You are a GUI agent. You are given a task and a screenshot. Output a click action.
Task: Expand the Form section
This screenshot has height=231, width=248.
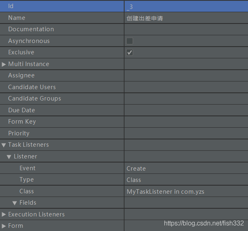[4, 226]
